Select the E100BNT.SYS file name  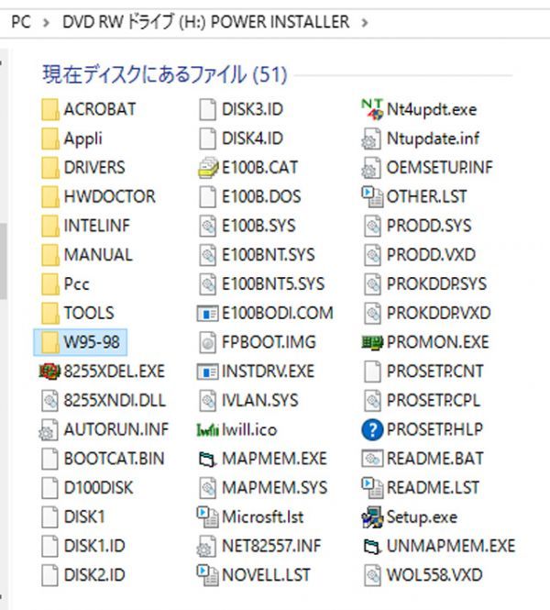pyautogui.click(x=269, y=255)
